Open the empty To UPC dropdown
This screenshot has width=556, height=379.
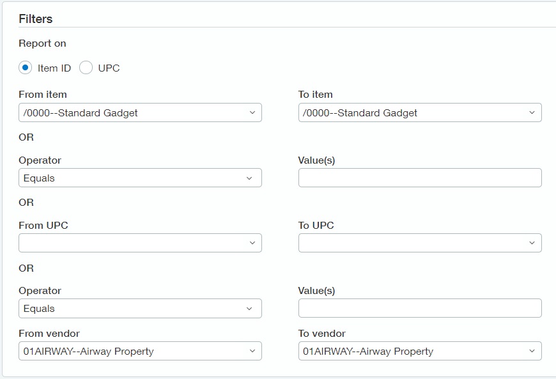point(420,243)
